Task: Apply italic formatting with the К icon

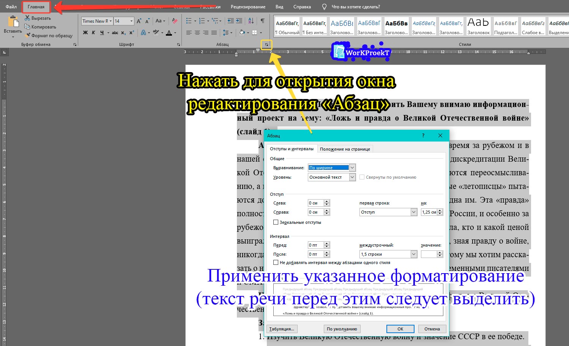Action: click(x=93, y=33)
